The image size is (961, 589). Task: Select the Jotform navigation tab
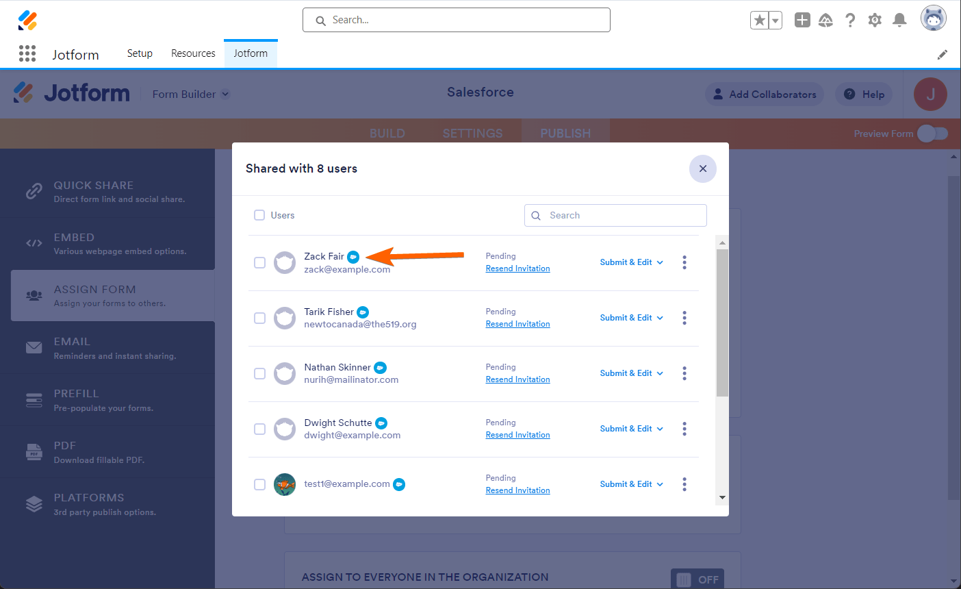[251, 53]
